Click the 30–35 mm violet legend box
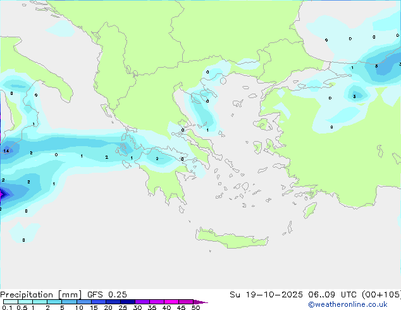 tap(142, 302)
